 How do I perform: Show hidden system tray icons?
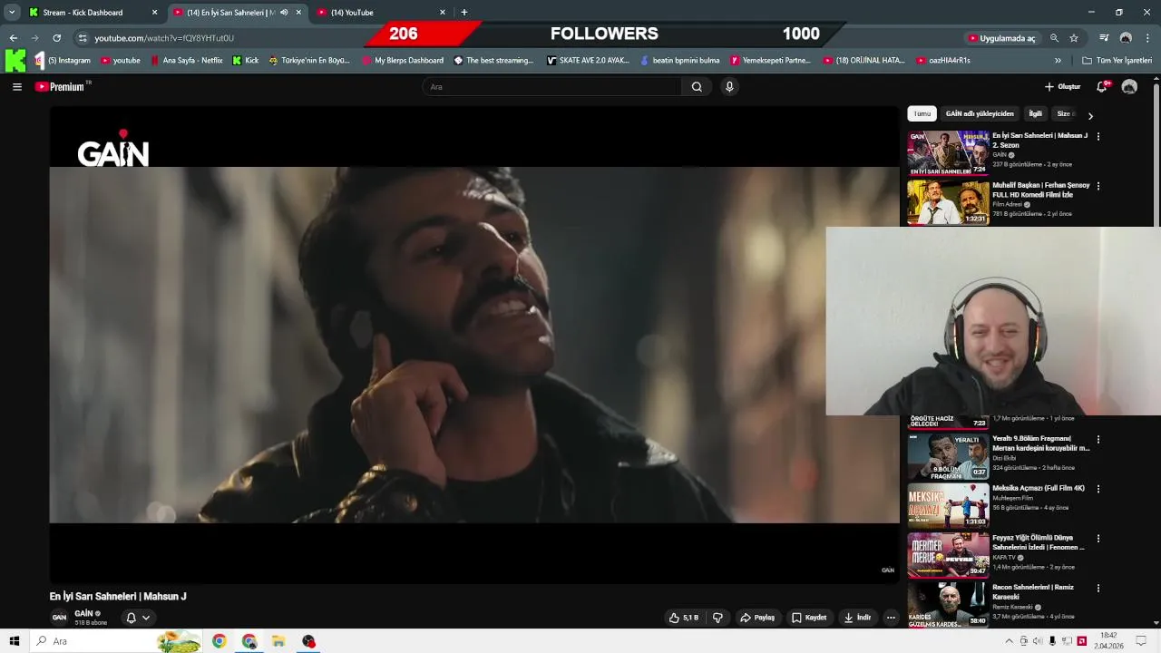click(1009, 641)
